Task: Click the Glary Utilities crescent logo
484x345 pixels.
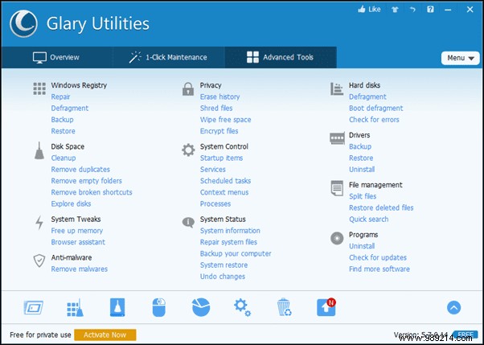Action: tap(23, 24)
